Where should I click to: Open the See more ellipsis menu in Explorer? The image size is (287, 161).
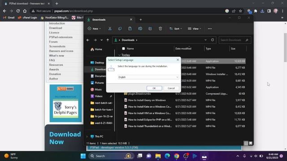[x=210, y=29]
